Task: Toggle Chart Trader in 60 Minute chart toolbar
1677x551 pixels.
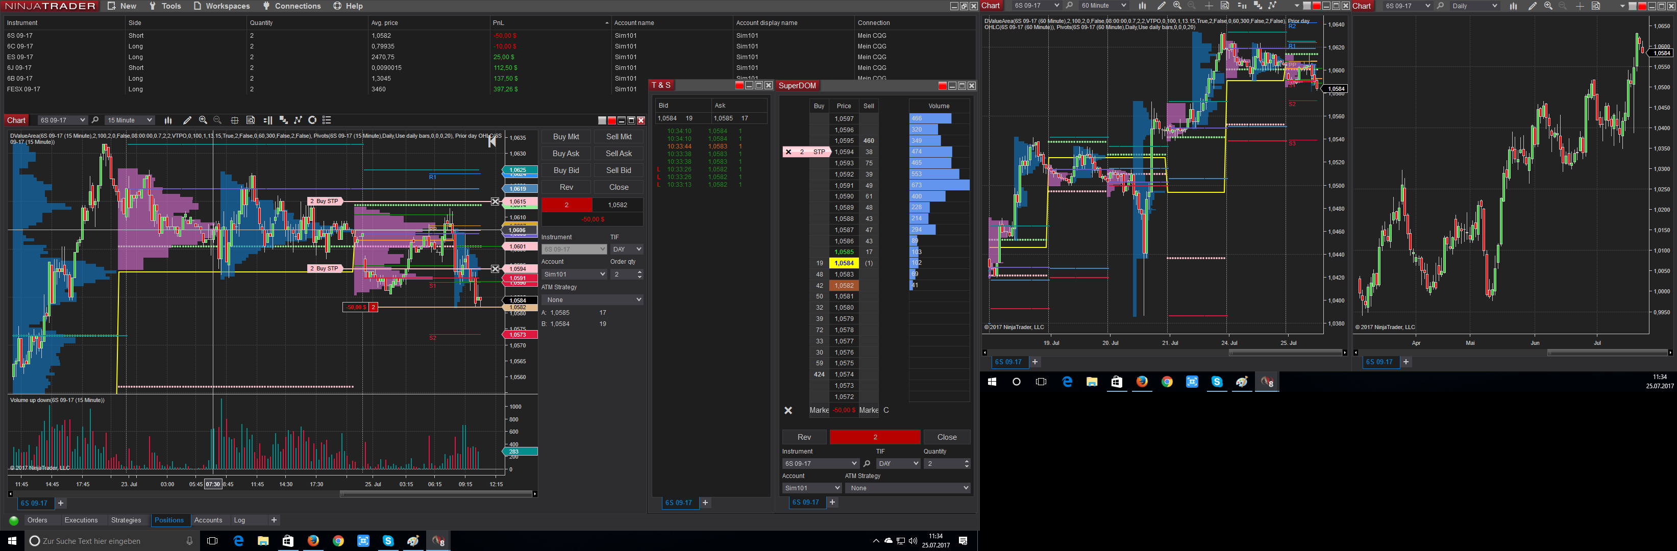Action: point(1242,6)
